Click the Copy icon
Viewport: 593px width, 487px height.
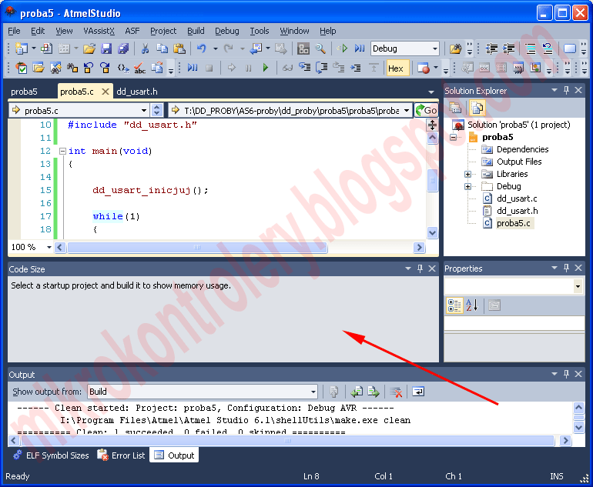point(162,48)
